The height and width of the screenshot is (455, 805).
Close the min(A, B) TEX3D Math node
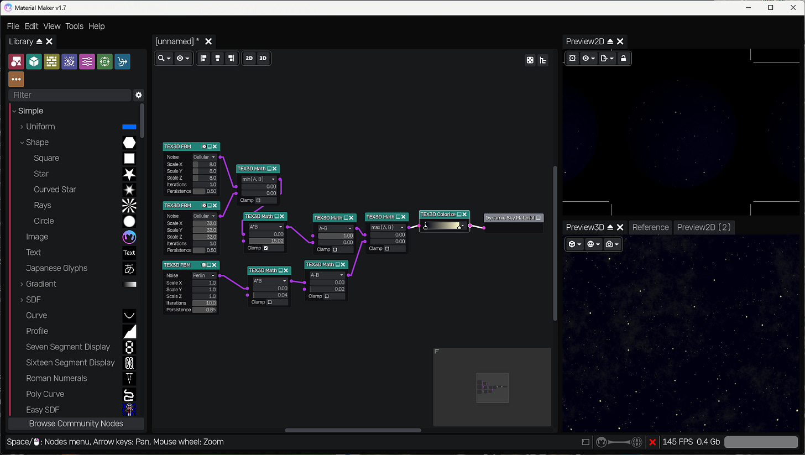[274, 169]
